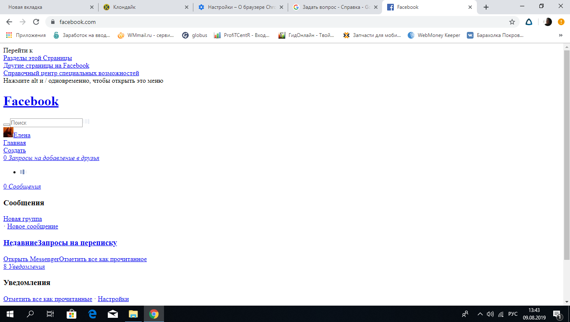Image resolution: width=570 pixels, height=322 pixels.
Task: Open File Explorer from the taskbar
Action: (133, 314)
